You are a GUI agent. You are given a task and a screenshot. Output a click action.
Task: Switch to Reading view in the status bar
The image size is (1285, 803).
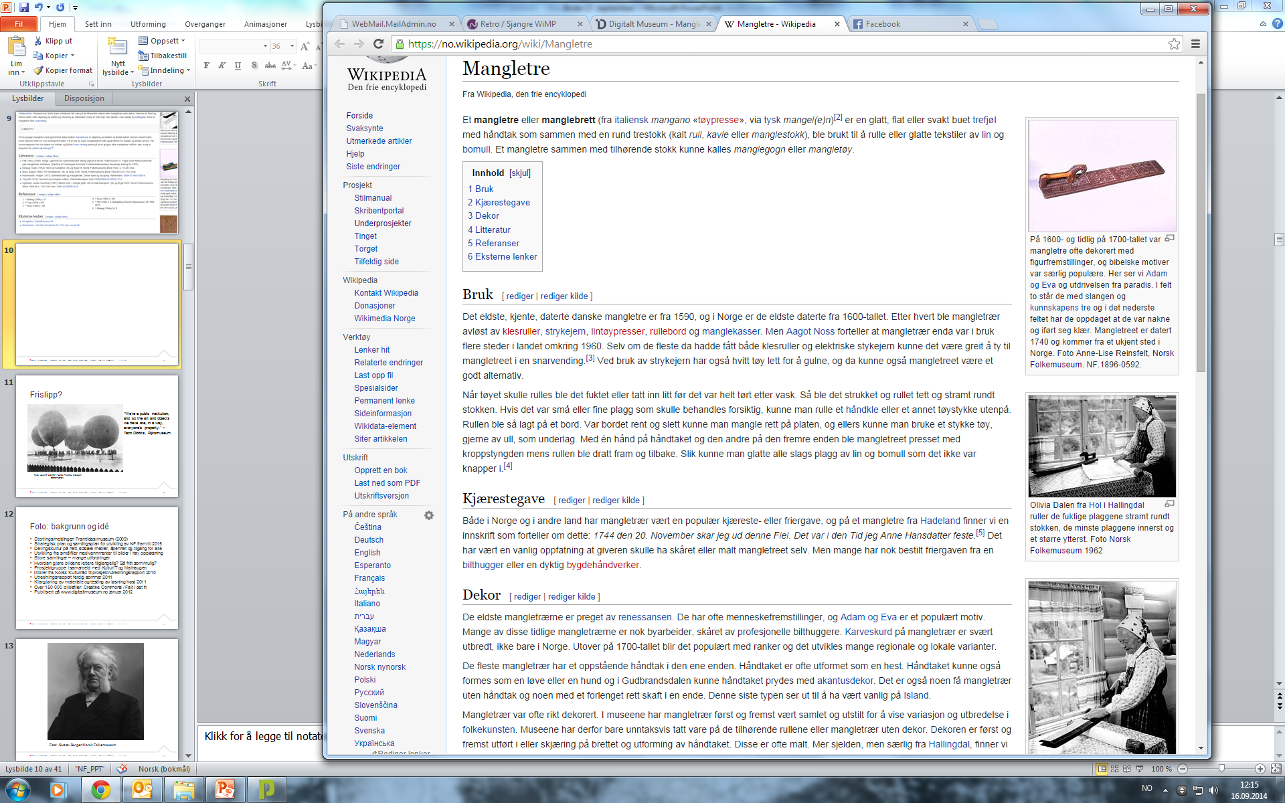[x=1127, y=769]
